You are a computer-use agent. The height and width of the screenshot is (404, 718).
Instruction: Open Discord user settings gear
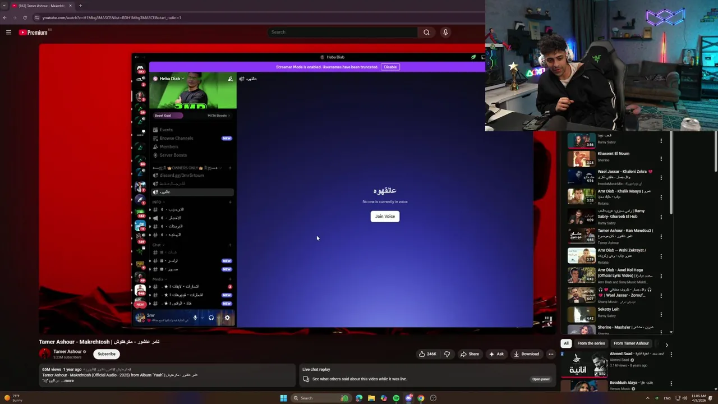point(227,318)
